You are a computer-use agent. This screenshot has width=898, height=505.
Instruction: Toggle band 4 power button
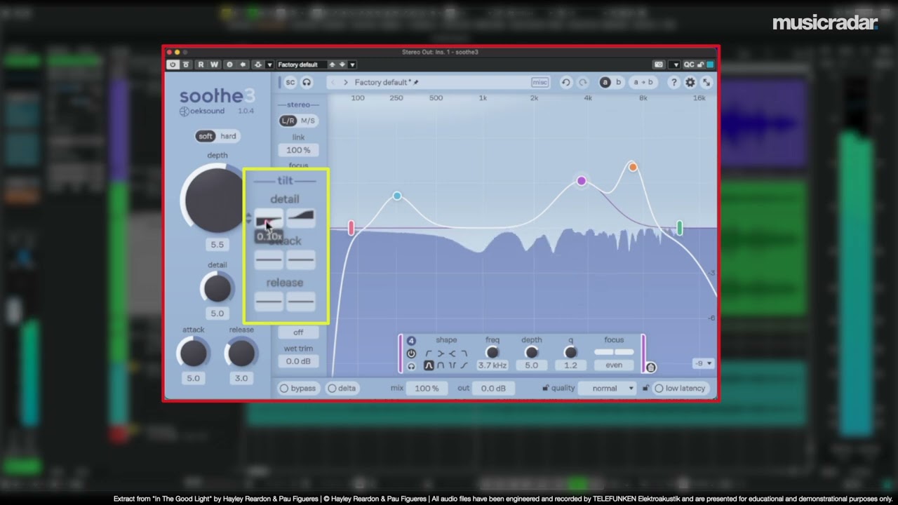[x=411, y=353]
